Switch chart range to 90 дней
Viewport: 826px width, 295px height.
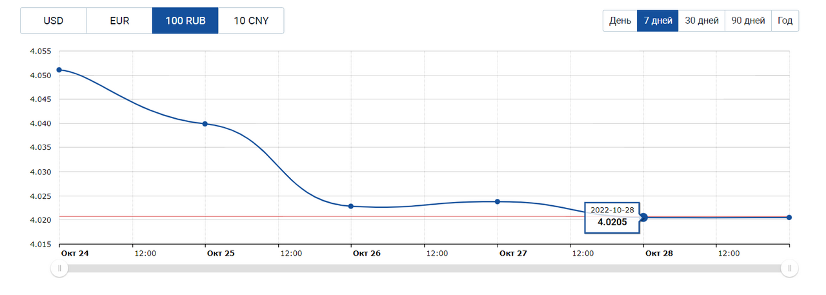pos(748,21)
